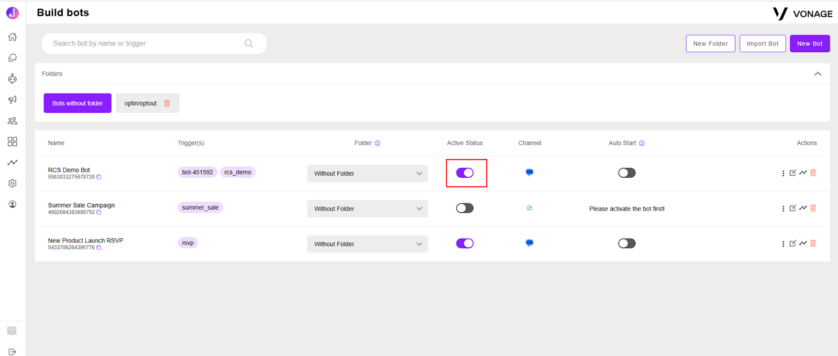Collapse the Folders section

point(818,74)
